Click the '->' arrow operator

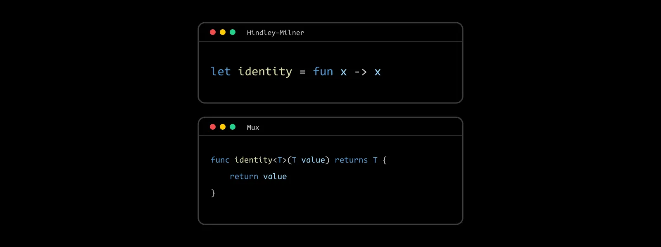click(x=361, y=72)
